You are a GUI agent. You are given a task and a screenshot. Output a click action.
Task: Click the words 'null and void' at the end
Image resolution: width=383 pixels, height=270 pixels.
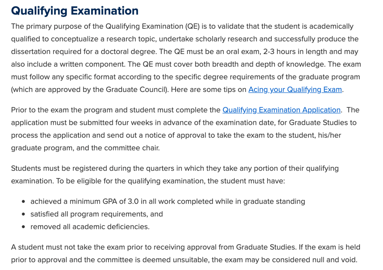335,260
